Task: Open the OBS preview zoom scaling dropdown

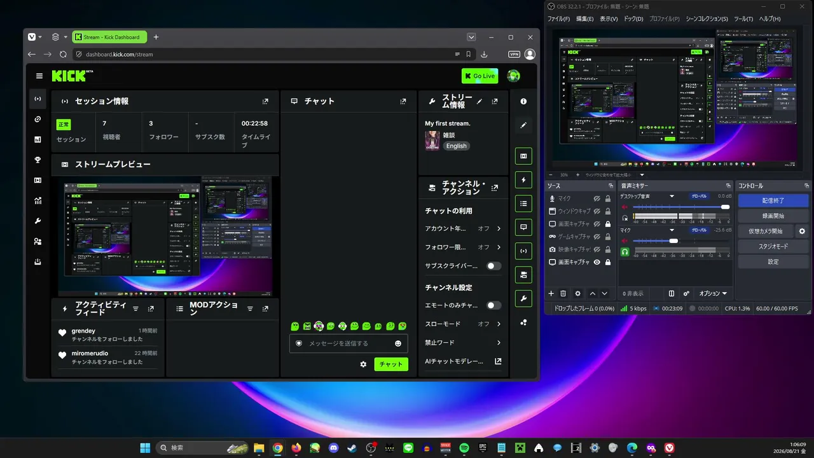Action: [642, 175]
